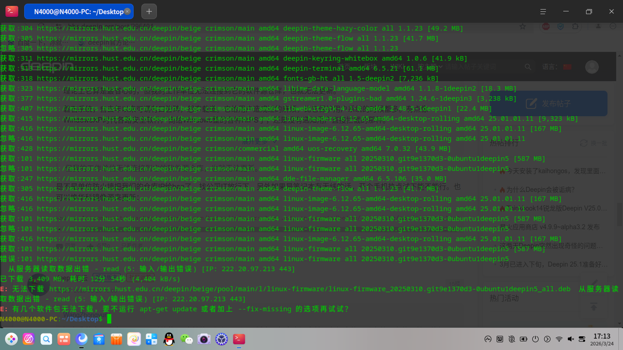This screenshot has height=350, width=623.
Task: Click the crossed-out tray icon beside keyboard
Action: (x=512, y=339)
